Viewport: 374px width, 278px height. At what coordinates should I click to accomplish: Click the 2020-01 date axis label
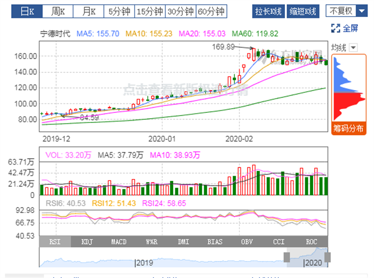point(162,139)
